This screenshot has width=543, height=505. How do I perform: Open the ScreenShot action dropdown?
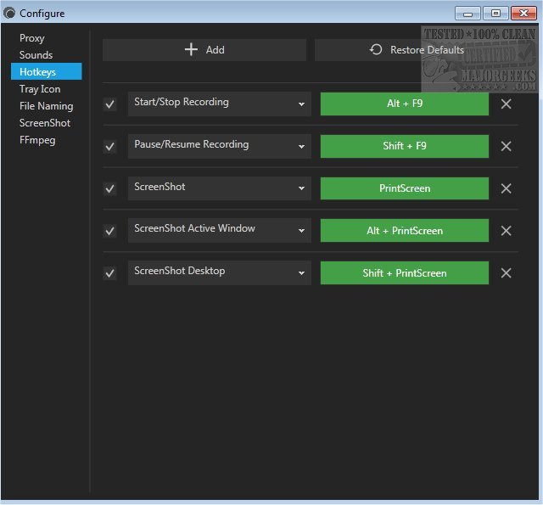220,188
